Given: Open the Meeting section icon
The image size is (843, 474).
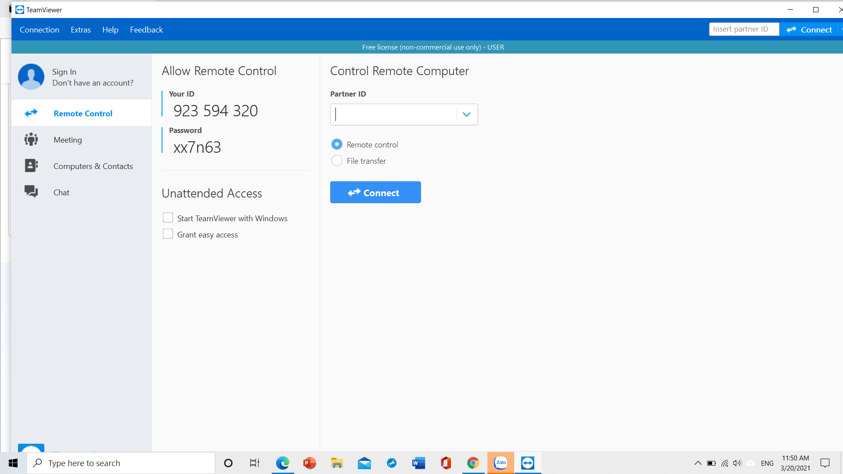Looking at the screenshot, I should tap(31, 140).
